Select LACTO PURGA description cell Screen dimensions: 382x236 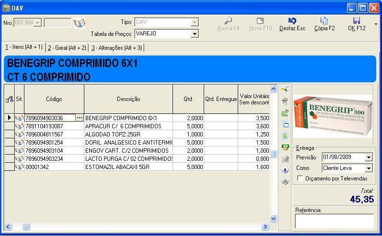coord(128,158)
